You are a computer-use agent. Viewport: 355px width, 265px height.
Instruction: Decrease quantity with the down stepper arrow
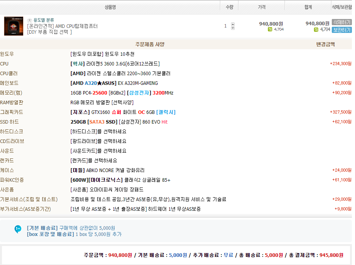click(233, 28)
